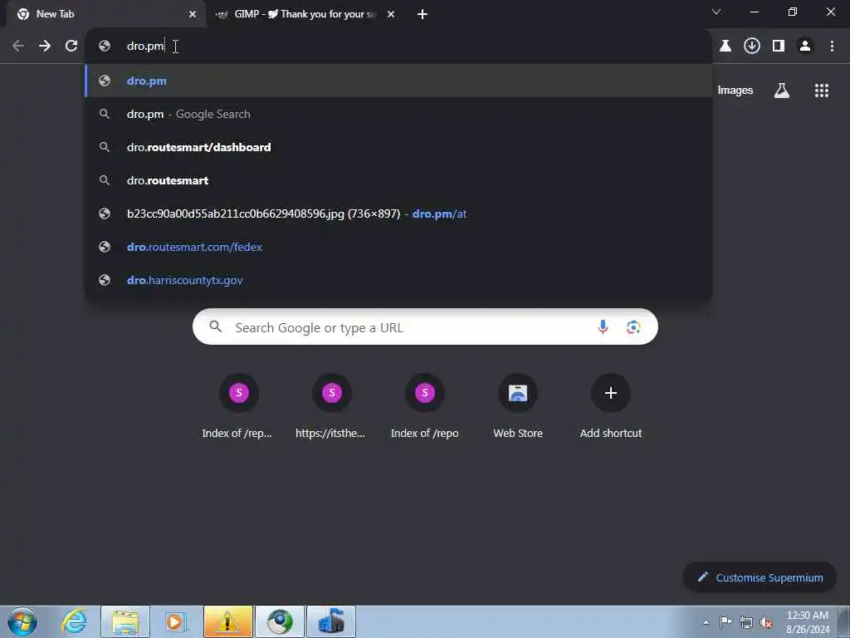Open dro.harriscountytx.gov suggestion
The height and width of the screenshot is (638, 850).
tap(398, 280)
